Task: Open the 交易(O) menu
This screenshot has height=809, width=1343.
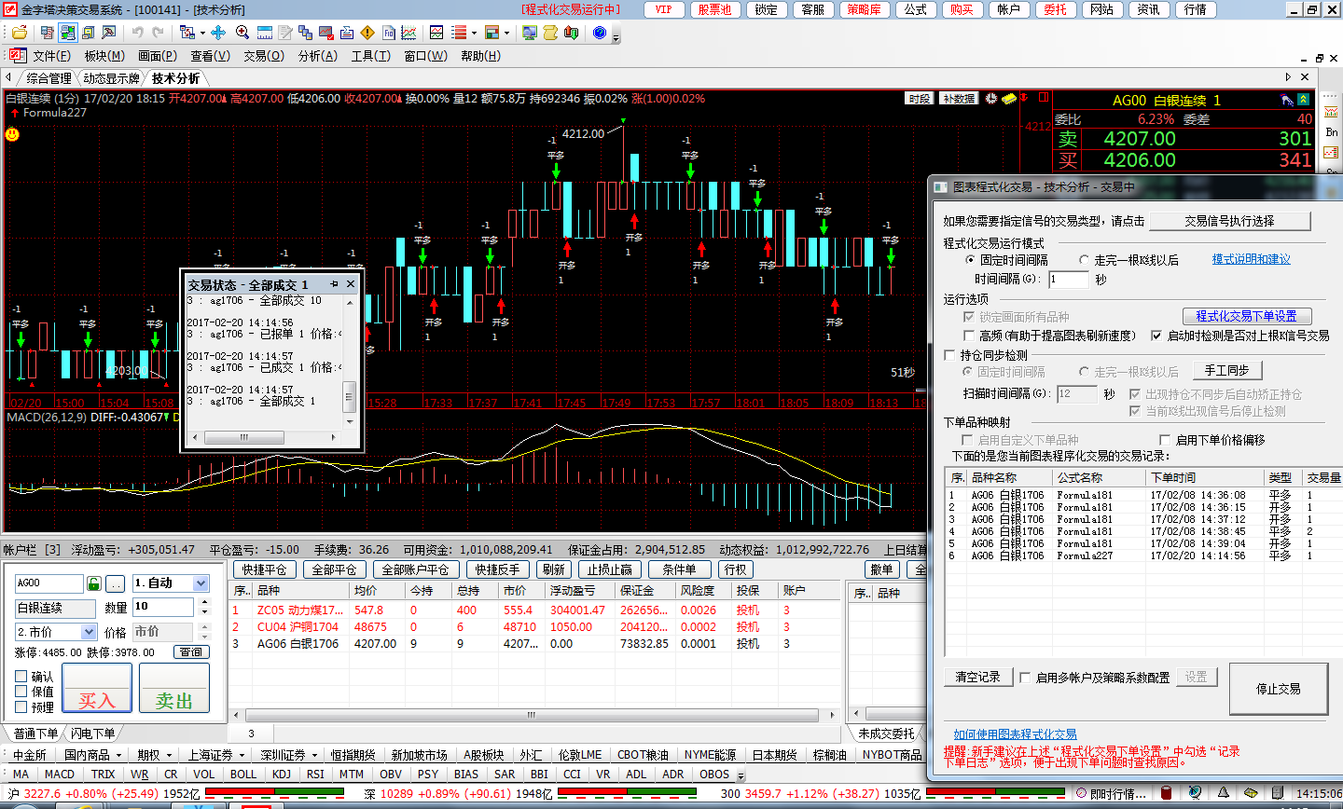Action: pos(264,56)
